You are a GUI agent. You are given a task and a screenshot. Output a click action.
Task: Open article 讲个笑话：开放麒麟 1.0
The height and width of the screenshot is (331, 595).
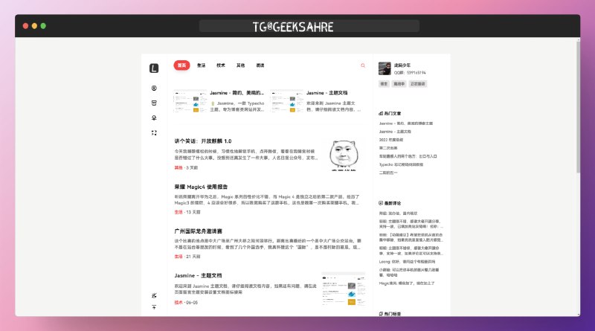[x=203, y=141]
